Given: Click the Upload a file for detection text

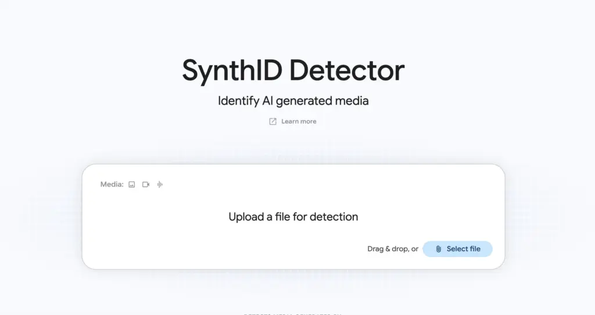Looking at the screenshot, I should point(293,217).
